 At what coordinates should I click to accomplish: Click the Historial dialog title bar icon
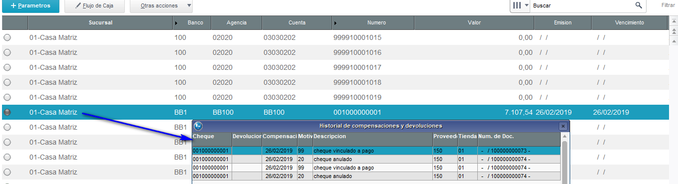[198, 126]
